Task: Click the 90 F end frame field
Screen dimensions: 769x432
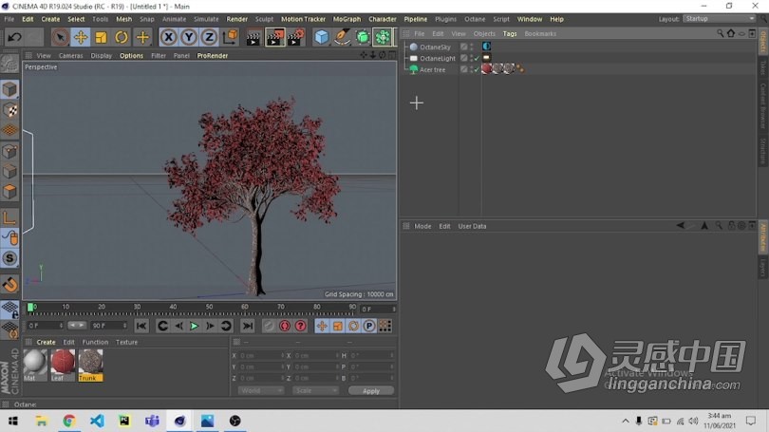Action: [109, 326]
